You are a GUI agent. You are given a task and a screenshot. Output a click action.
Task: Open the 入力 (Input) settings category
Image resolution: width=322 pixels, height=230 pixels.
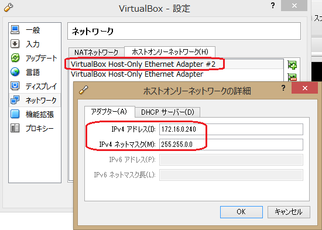coord(35,44)
